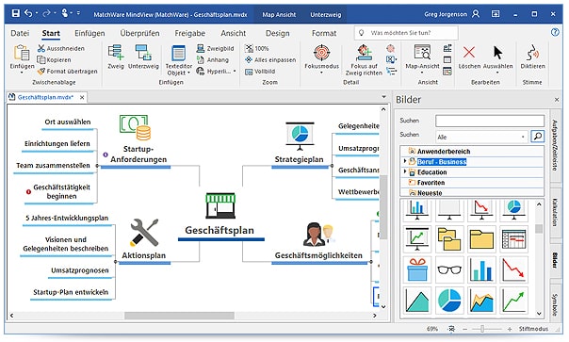This screenshot has width=569, height=342.
Task: Select the Geschäftsplan root node
Action: point(219,230)
